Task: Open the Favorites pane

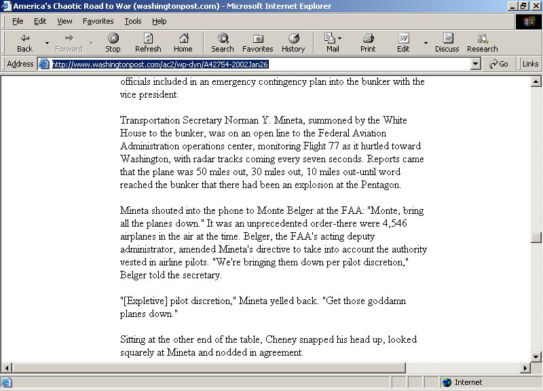Action: click(x=257, y=42)
